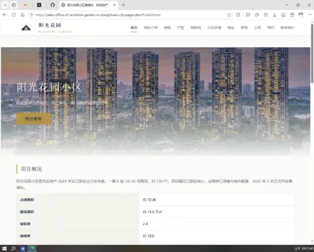The width and height of the screenshot is (314, 252).
Task: Open the 联系我们 navigation item
Action: tap(287, 27)
